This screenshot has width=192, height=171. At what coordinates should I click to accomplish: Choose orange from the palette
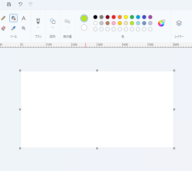tap(120, 17)
